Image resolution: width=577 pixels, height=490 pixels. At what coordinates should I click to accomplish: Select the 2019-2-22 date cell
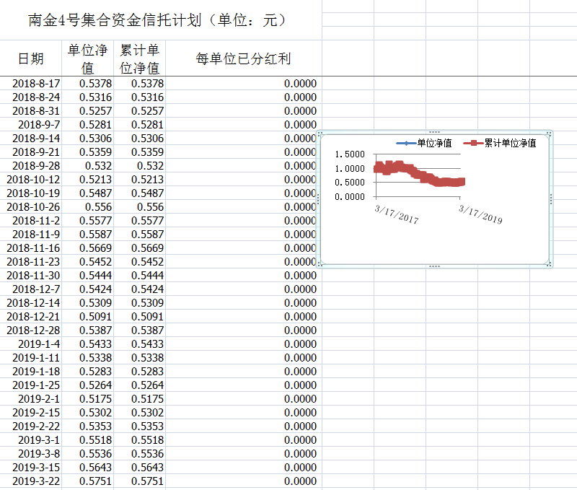pos(31,426)
